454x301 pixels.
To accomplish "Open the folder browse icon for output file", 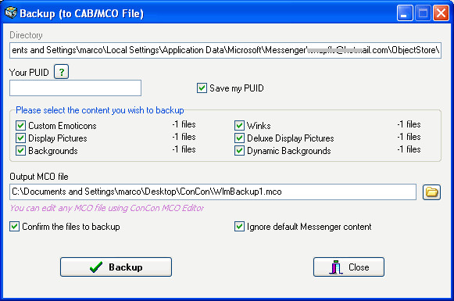I will [x=431, y=192].
